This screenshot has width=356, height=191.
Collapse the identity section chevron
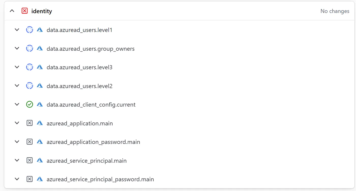[x=12, y=11]
